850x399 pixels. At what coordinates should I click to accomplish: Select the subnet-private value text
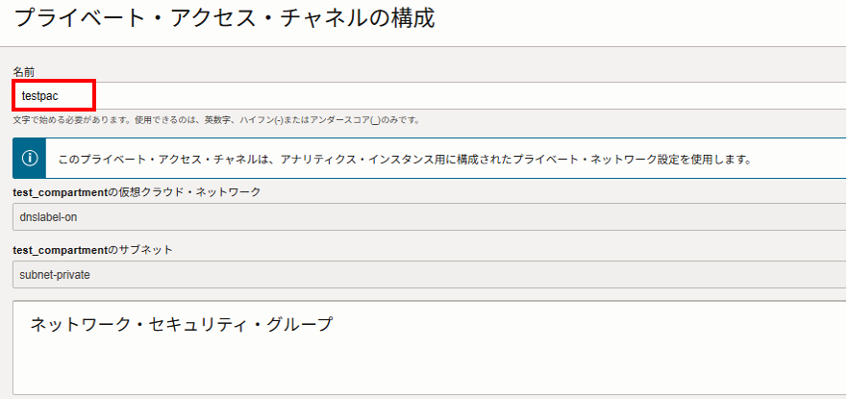(54, 274)
